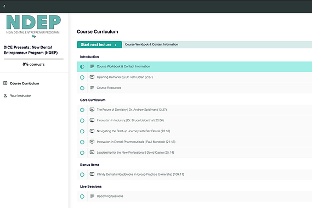Click chevron on Start next lecture button
Screen dimensions: 312x208
click(x=116, y=45)
